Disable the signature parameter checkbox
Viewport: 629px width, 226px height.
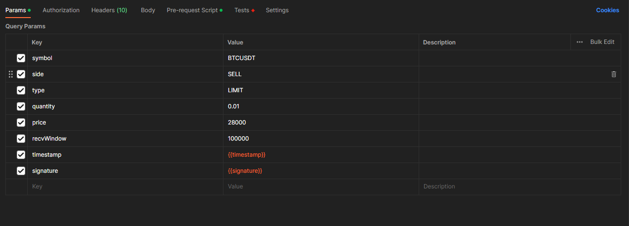pos(21,171)
